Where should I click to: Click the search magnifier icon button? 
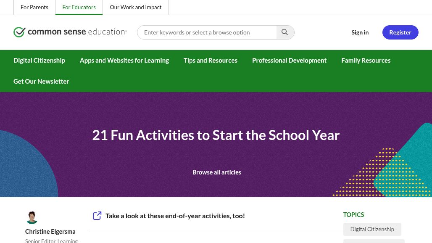pyautogui.click(x=285, y=32)
